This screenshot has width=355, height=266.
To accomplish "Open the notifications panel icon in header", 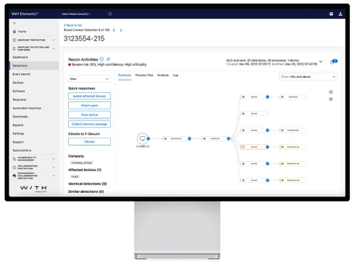I will tap(332, 14).
